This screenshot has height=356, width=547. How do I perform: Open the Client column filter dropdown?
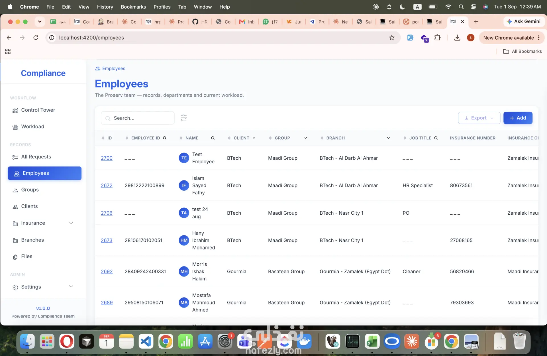click(x=254, y=138)
